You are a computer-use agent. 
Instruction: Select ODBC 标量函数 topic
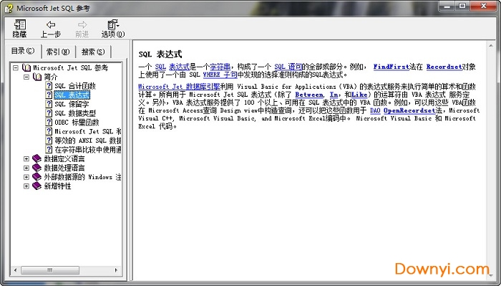[77, 122]
